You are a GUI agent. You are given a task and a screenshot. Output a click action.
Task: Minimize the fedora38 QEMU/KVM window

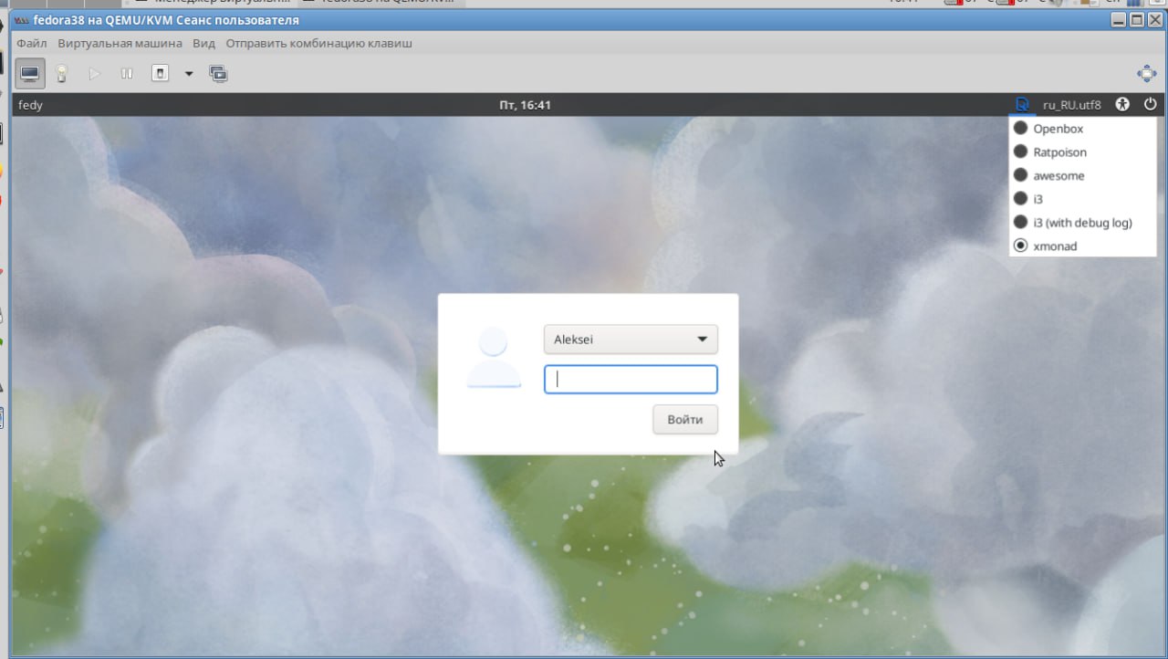tap(1119, 19)
